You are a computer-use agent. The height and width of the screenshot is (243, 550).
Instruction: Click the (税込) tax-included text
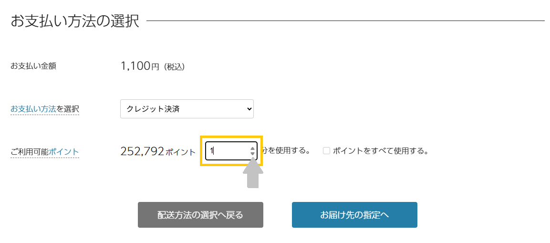[x=174, y=67]
